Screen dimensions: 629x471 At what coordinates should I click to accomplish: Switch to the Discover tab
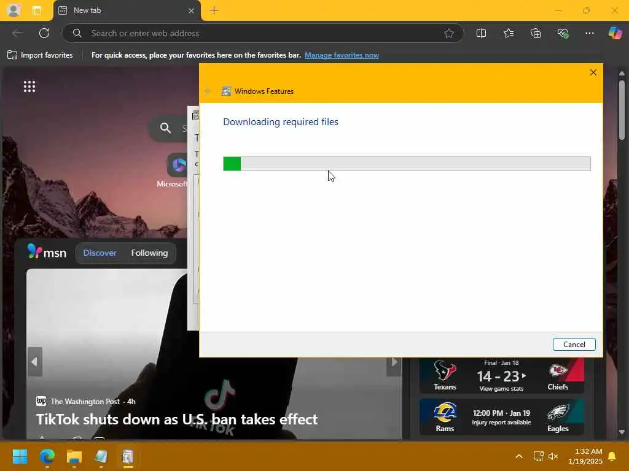[100, 253]
